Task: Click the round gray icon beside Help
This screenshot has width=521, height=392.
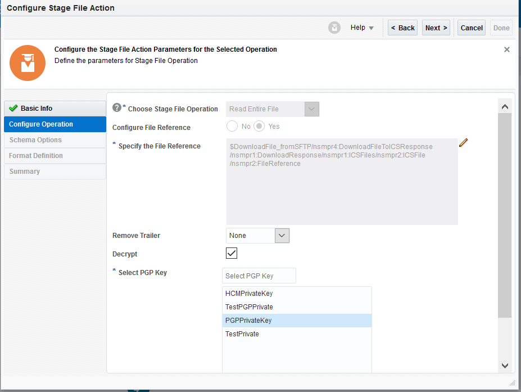Action: click(x=334, y=28)
